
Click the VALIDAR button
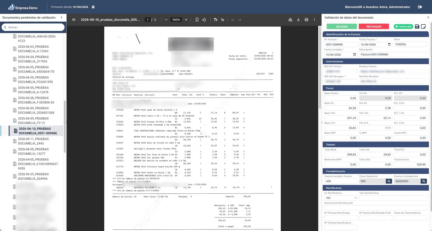click(342, 27)
